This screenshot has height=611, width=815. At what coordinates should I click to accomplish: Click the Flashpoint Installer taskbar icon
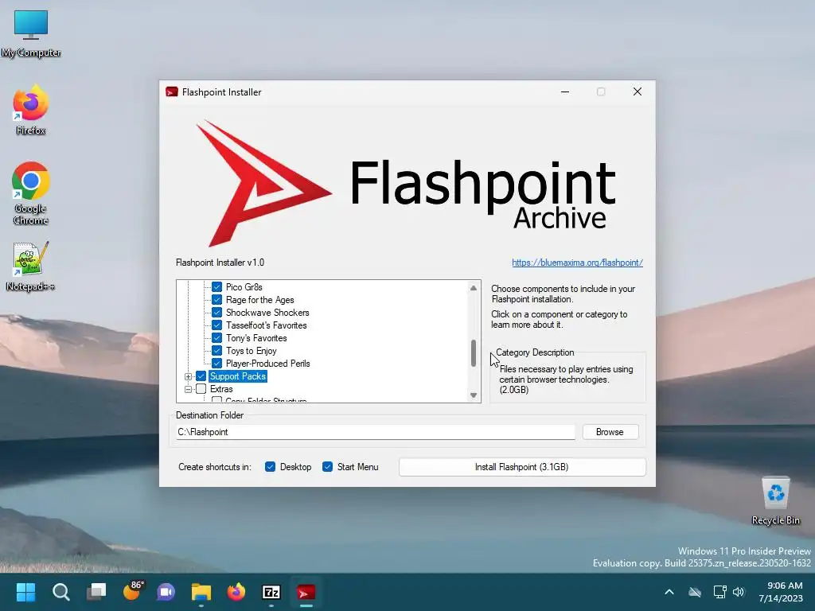point(306,592)
